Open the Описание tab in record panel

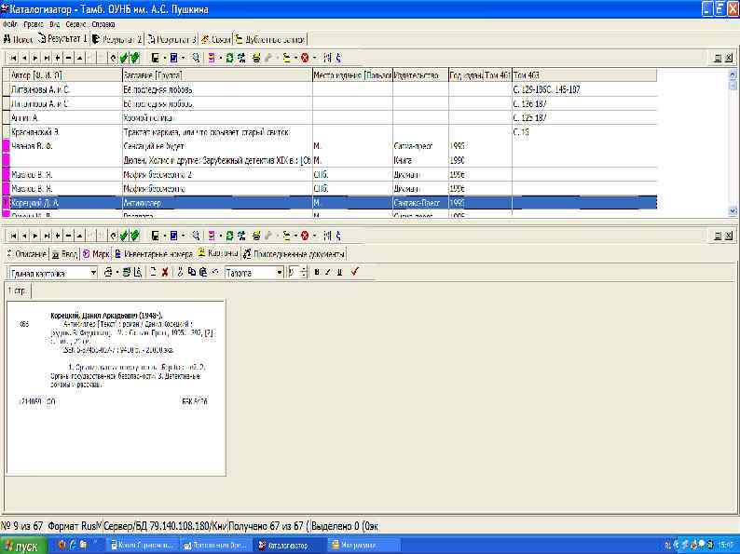[x=27, y=254]
